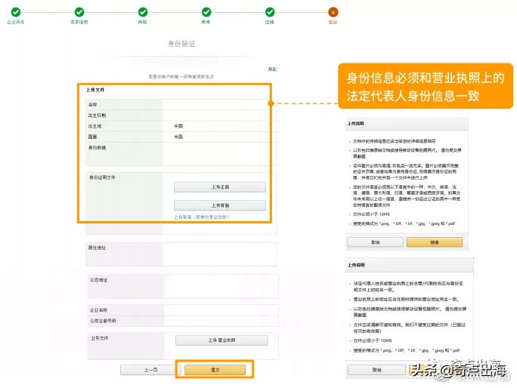The image size is (517, 388).
Task: Click the 上传文件 section heading
Action: [95, 90]
